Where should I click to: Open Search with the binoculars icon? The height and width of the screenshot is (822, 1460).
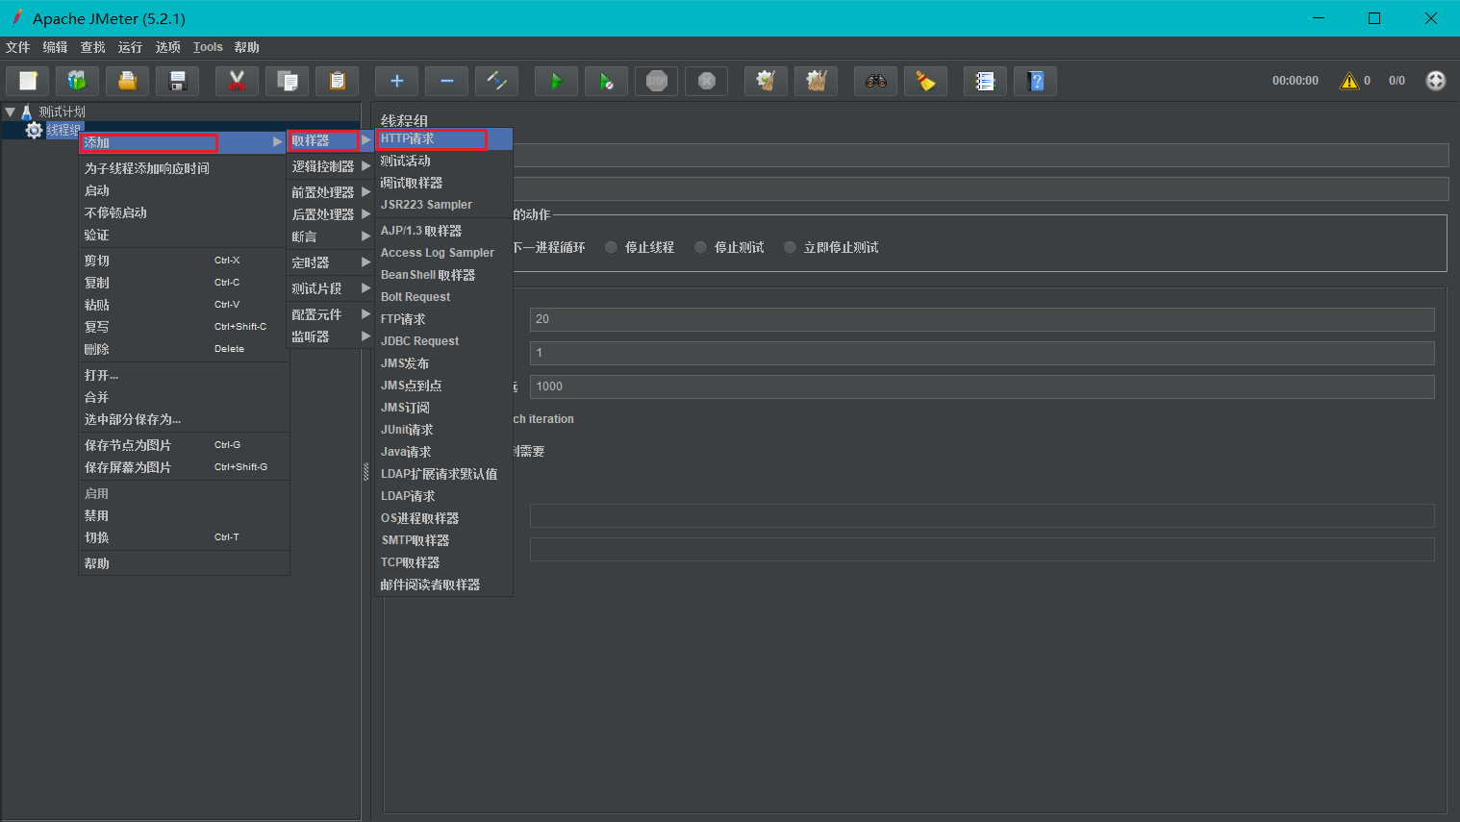click(x=875, y=81)
